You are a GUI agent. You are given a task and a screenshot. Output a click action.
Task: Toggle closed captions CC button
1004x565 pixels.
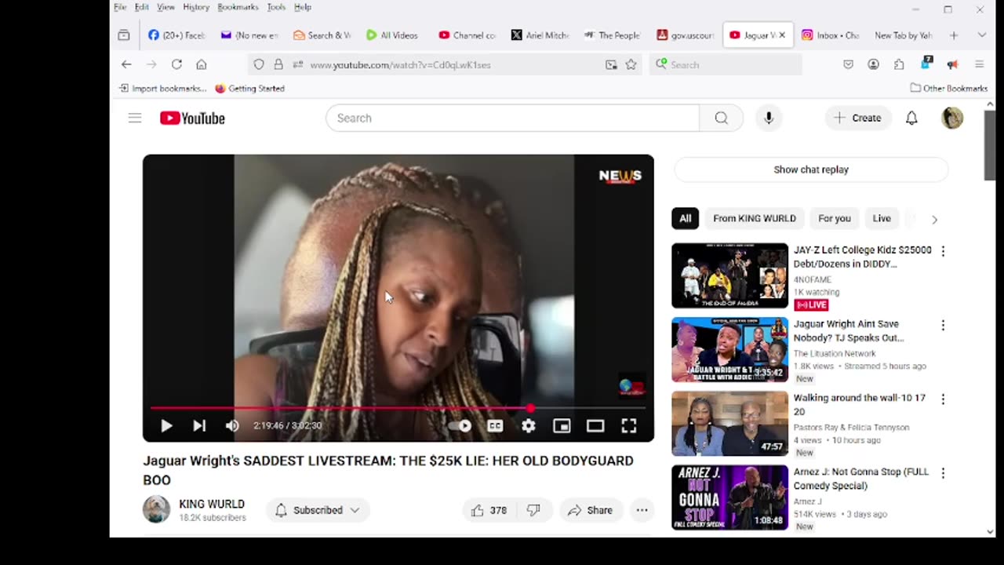pos(495,426)
